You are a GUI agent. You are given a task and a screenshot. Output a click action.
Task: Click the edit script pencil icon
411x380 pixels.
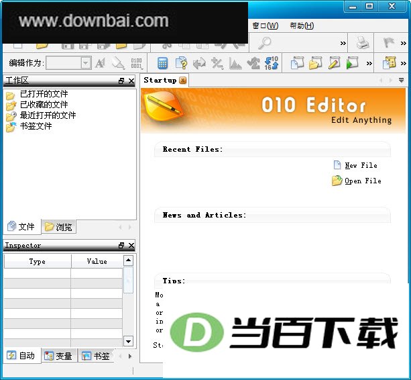(x=334, y=62)
